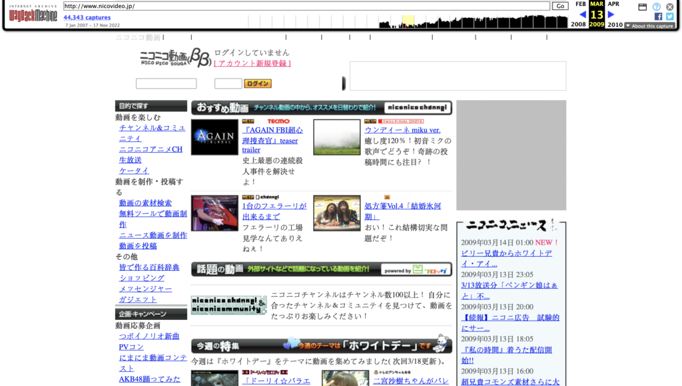The height and width of the screenshot is (386, 682).
Task: Open 『私の時間』着うた配信開始!! news link
Action: (506, 355)
